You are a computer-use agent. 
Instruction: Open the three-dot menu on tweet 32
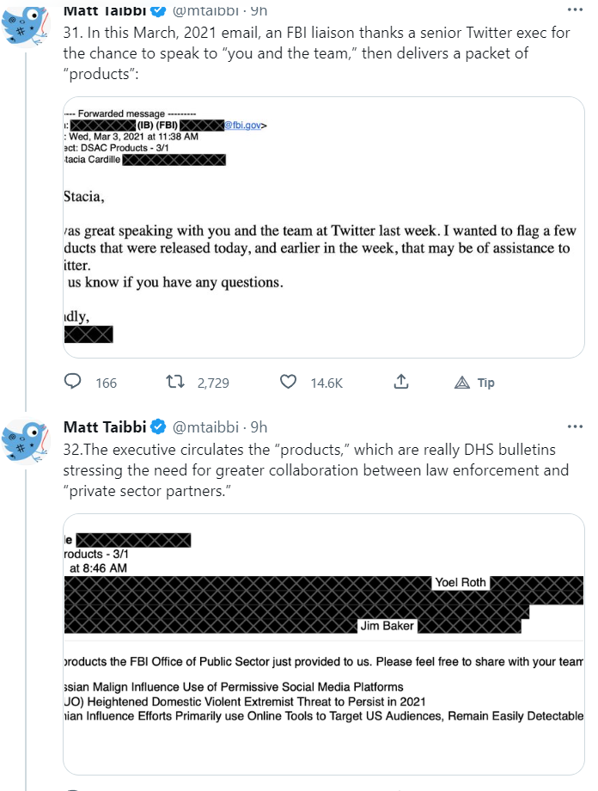tap(574, 426)
